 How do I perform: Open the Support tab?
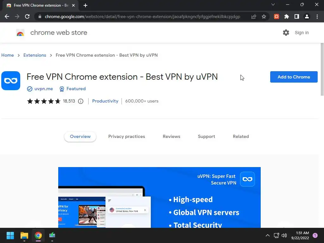(206, 137)
